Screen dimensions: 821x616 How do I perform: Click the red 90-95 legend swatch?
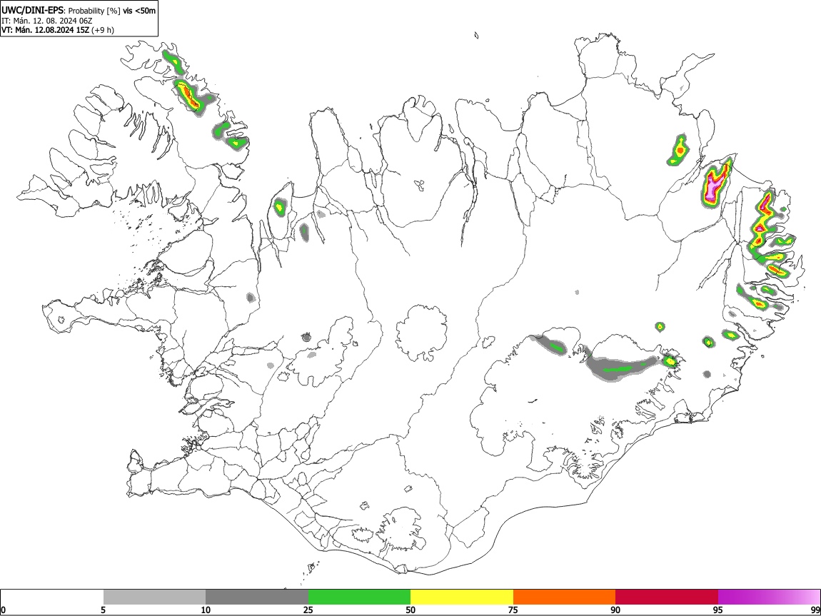pyautogui.click(x=667, y=597)
